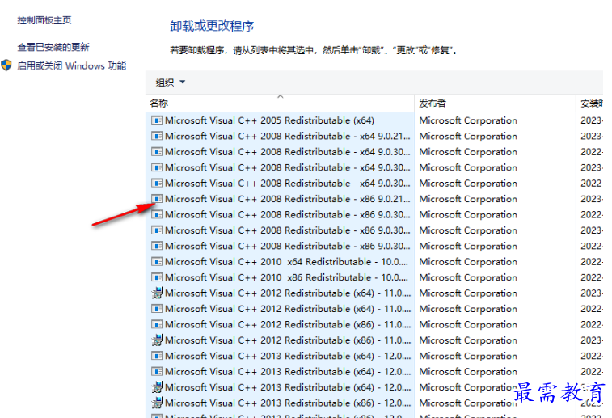The height and width of the screenshot is (418, 612).
Task: Click the window-style icon of Visual C++ 2012 (x64)
Action: point(157,309)
